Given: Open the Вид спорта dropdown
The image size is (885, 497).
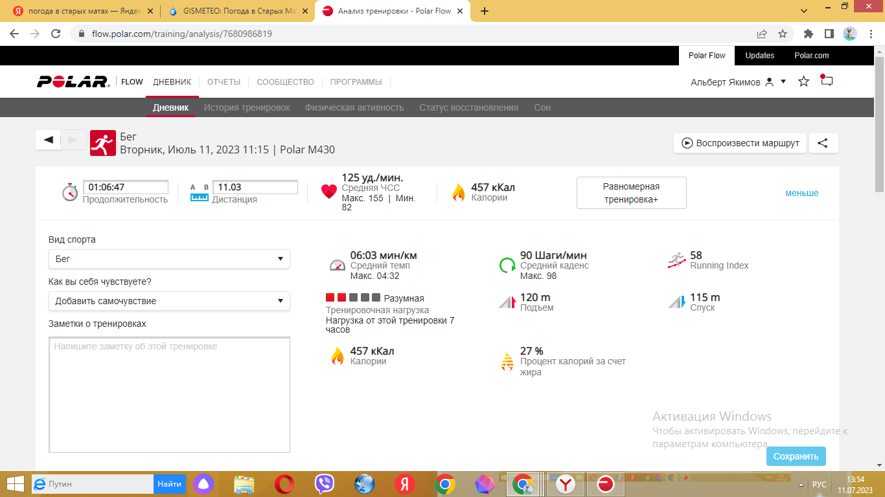Looking at the screenshot, I should pos(169,259).
